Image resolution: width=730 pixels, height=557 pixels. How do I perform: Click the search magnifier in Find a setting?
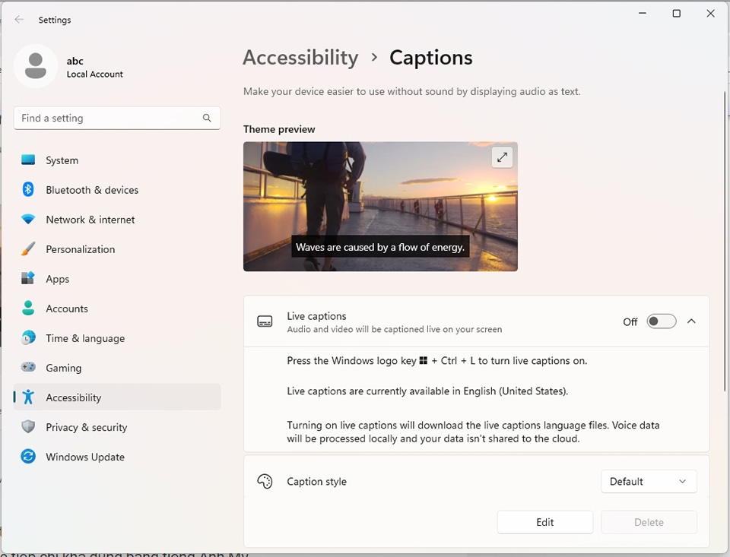coord(207,118)
